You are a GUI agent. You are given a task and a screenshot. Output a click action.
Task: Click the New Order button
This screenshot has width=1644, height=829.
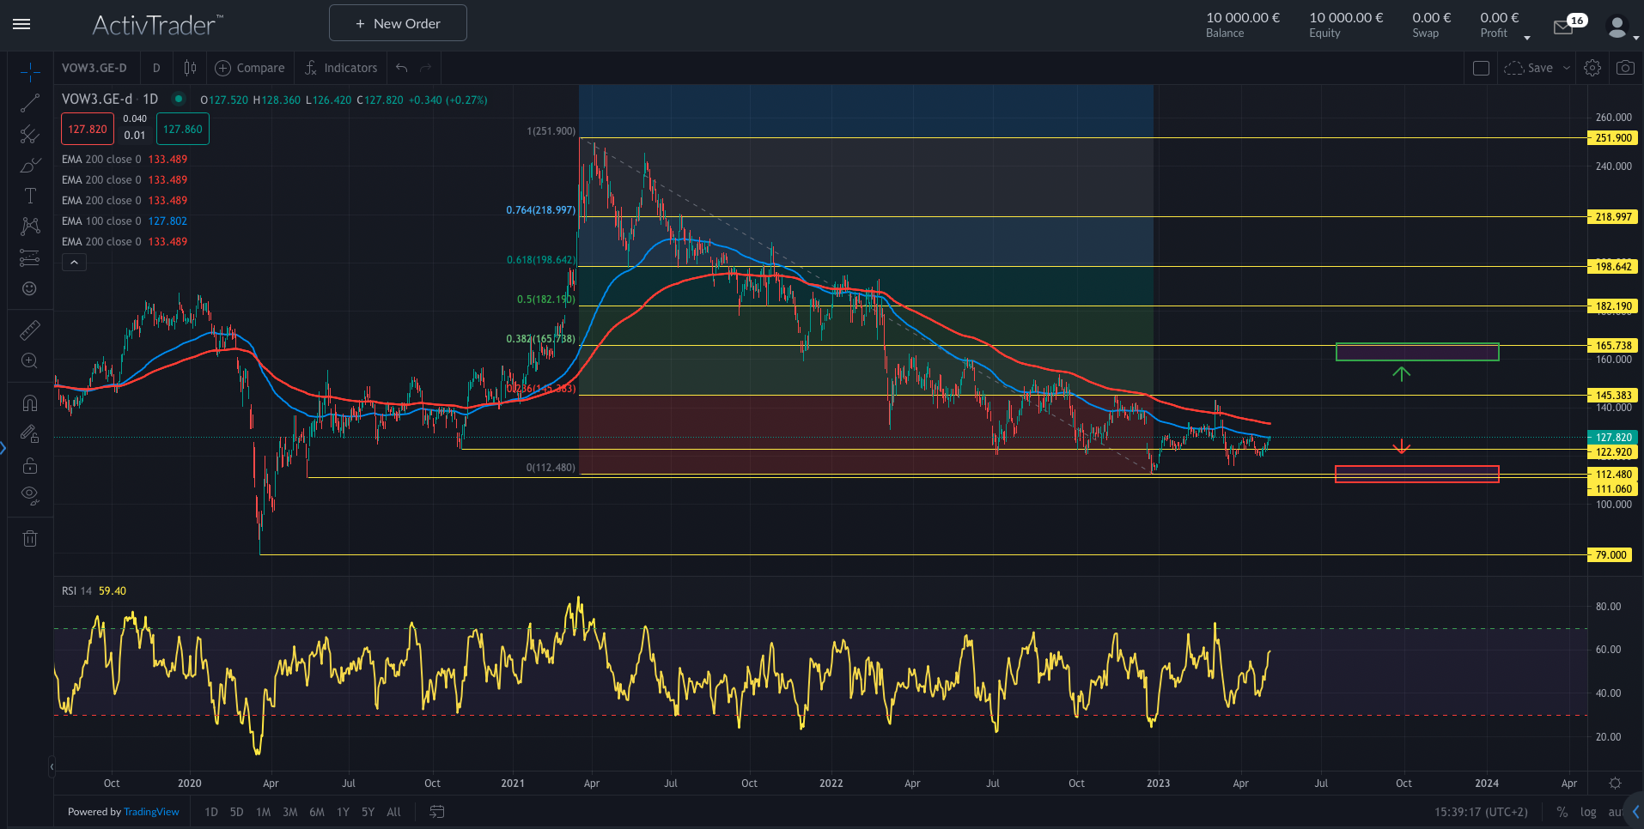(398, 23)
